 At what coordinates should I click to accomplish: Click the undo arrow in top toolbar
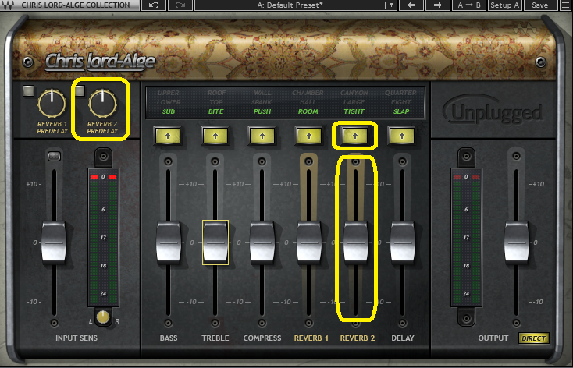(x=152, y=5)
